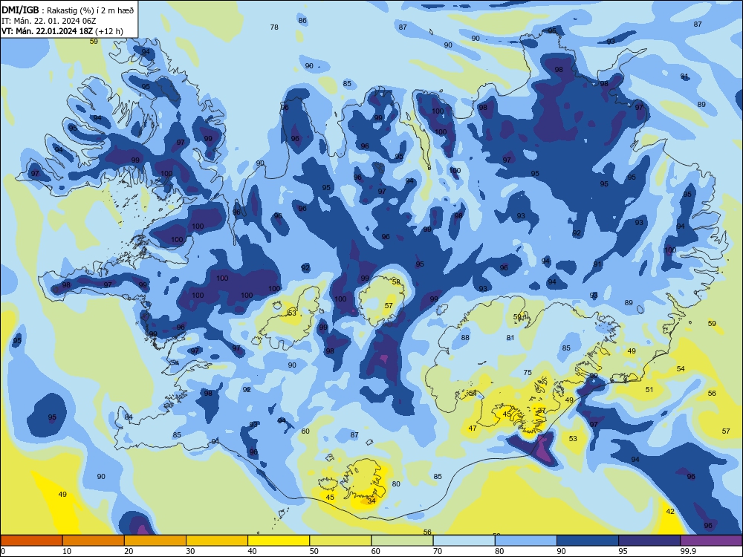
Task: Click the map value '86' at the top
Action: click(302, 20)
